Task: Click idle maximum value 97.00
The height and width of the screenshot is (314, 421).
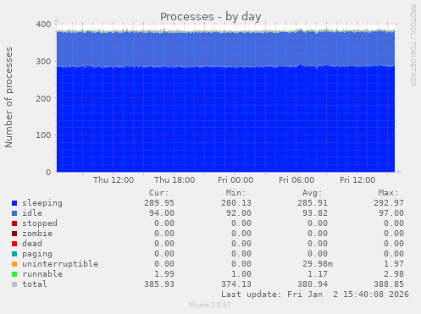Action: (x=391, y=213)
